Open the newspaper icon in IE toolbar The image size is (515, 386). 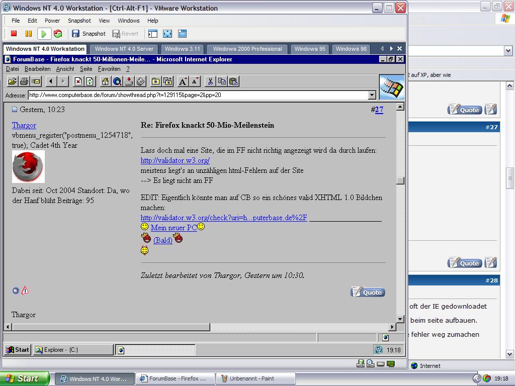click(141, 81)
